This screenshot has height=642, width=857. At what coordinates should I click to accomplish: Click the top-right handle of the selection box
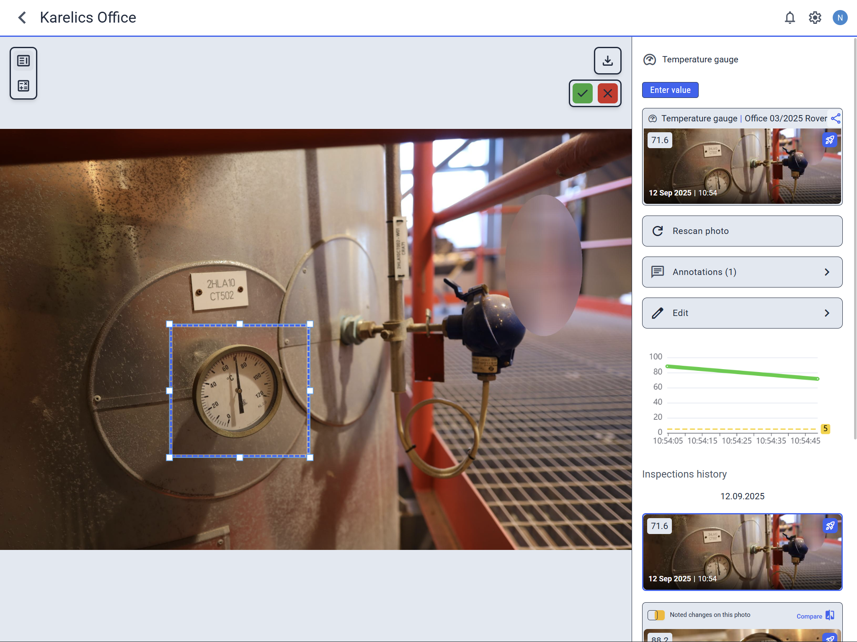(x=310, y=324)
